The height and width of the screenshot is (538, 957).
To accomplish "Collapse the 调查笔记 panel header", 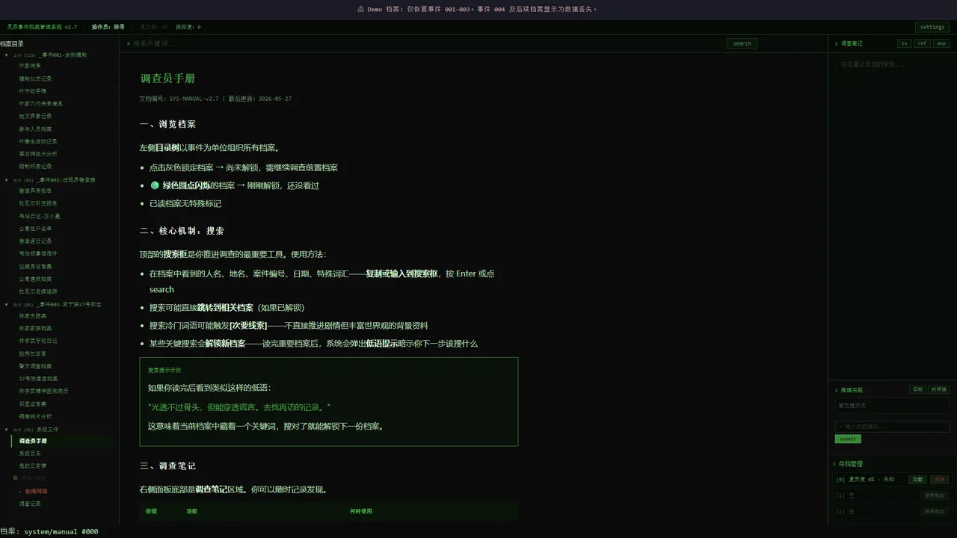I will pos(849,43).
